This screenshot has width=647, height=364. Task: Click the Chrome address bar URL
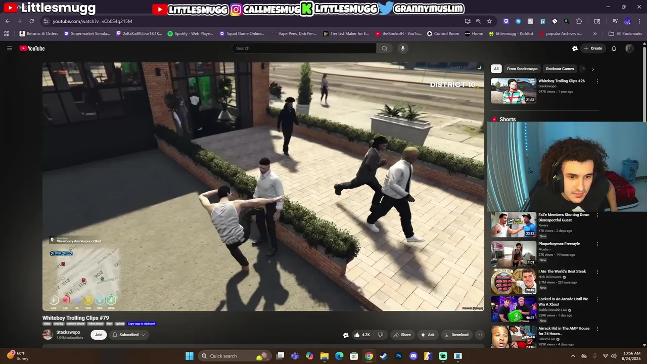pyautogui.click(x=92, y=21)
